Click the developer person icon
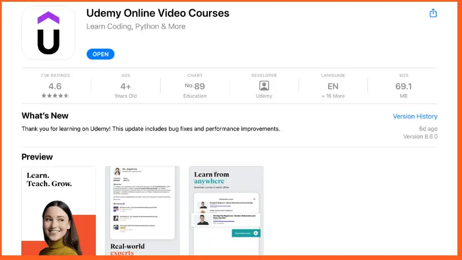The height and width of the screenshot is (260, 462). click(x=264, y=86)
